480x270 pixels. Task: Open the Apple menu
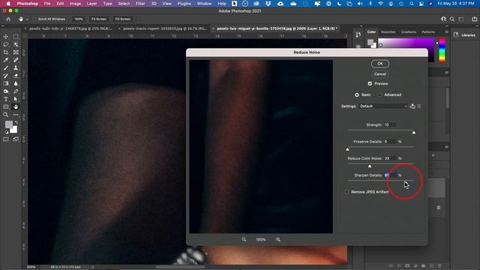click(x=8, y=4)
